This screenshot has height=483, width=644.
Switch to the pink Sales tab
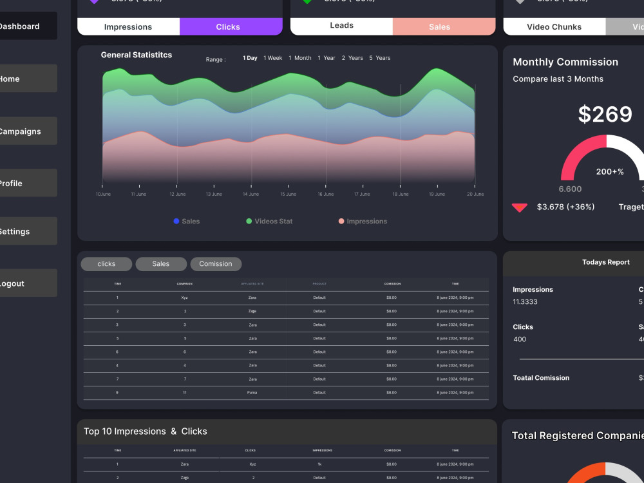pos(444,26)
